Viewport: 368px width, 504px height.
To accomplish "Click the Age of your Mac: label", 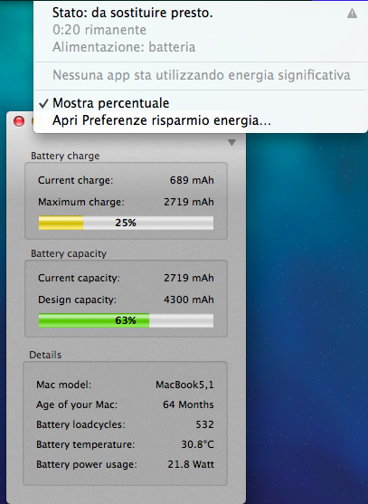I will tap(77, 404).
